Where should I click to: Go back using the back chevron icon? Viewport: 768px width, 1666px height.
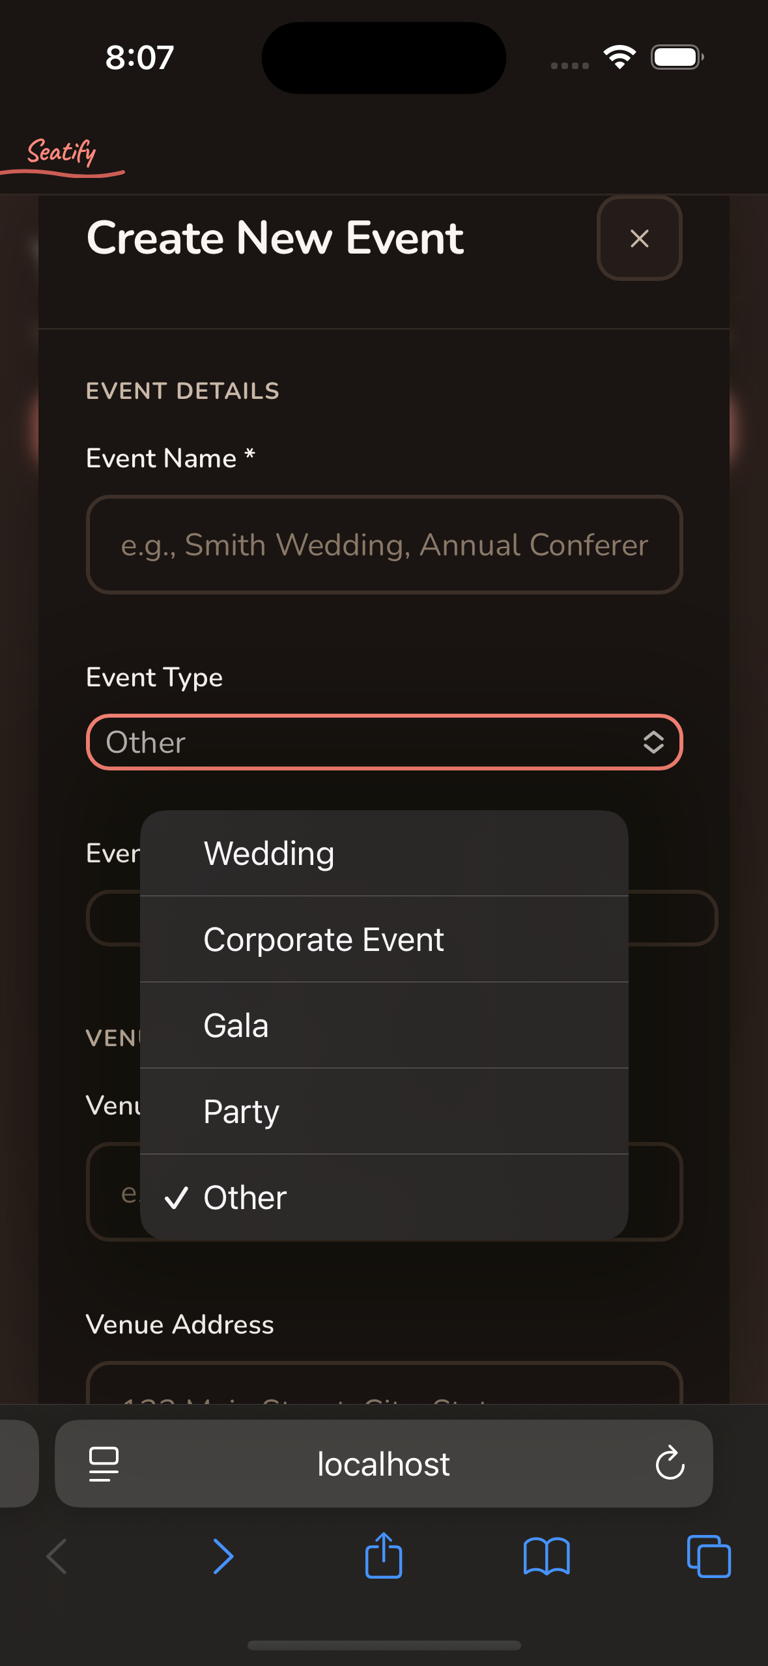[57, 1556]
